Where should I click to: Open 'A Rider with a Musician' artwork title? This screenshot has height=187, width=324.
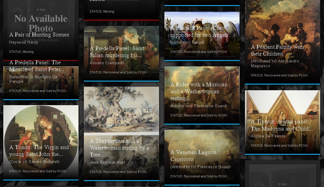(x=199, y=91)
